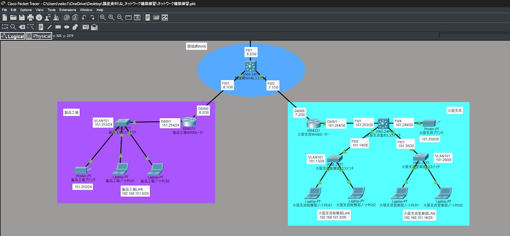510x236 pixels.
Task: Copy selection with the Copy icon
Action: coord(66,18)
